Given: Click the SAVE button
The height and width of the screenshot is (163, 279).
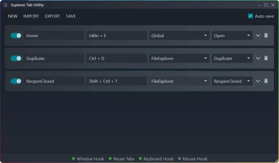Looking at the screenshot, I should click(x=71, y=16).
